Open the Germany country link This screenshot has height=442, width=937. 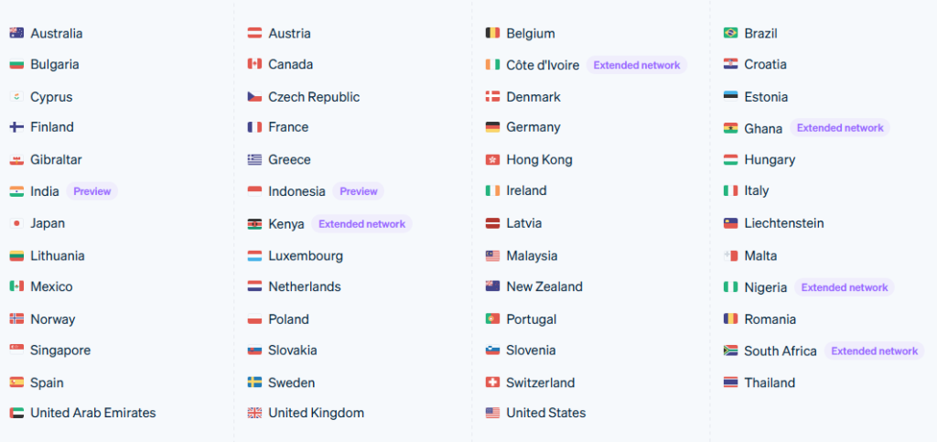[x=533, y=127]
